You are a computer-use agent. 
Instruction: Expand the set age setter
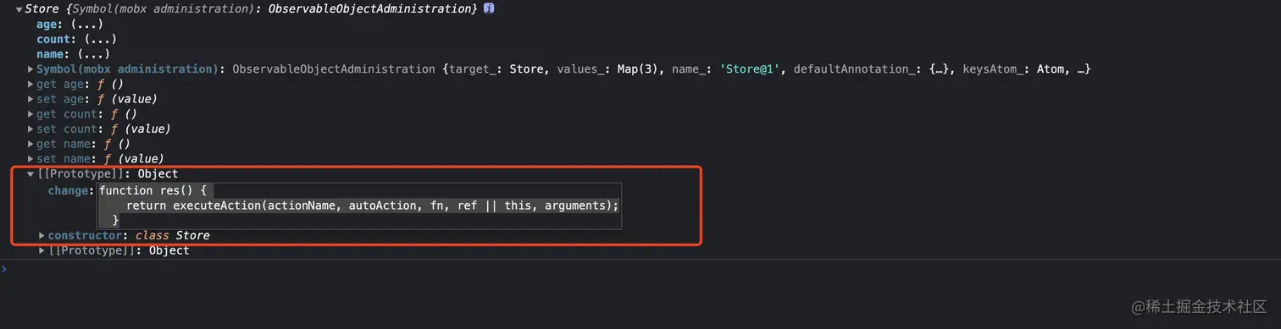pyautogui.click(x=30, y=99)
